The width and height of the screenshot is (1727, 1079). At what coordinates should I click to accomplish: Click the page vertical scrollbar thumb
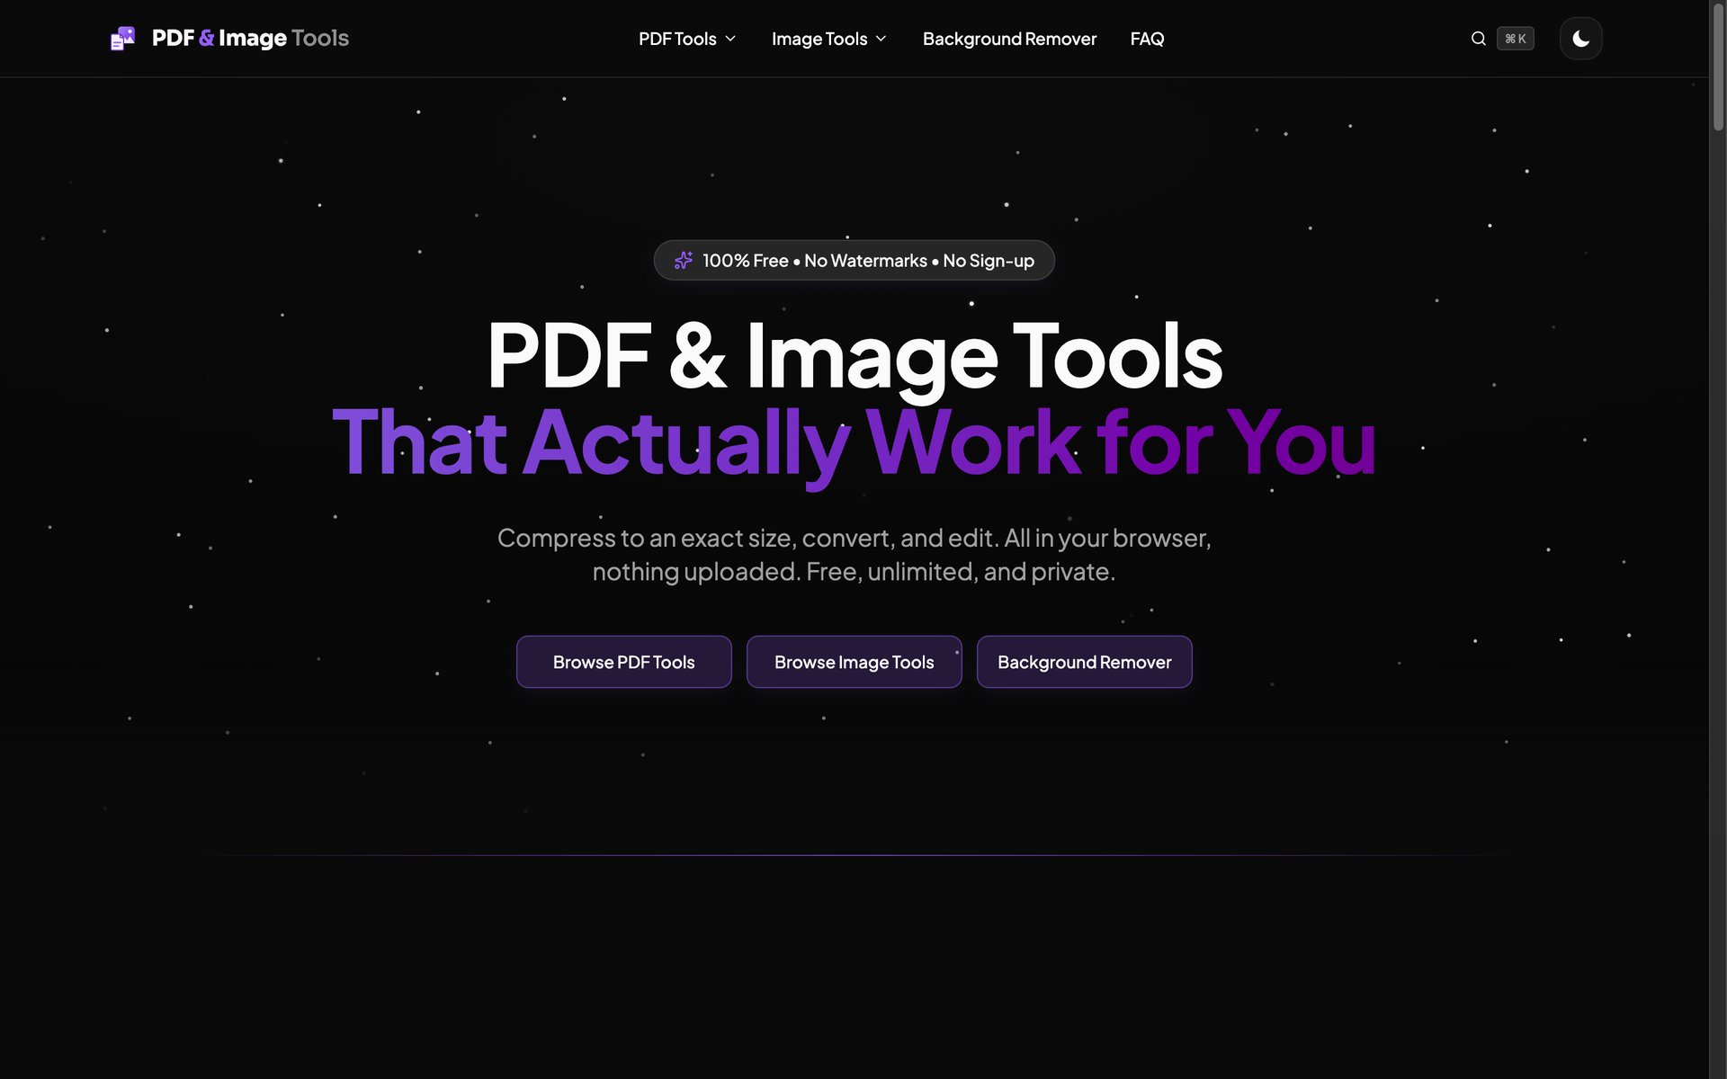point(1718,67)
